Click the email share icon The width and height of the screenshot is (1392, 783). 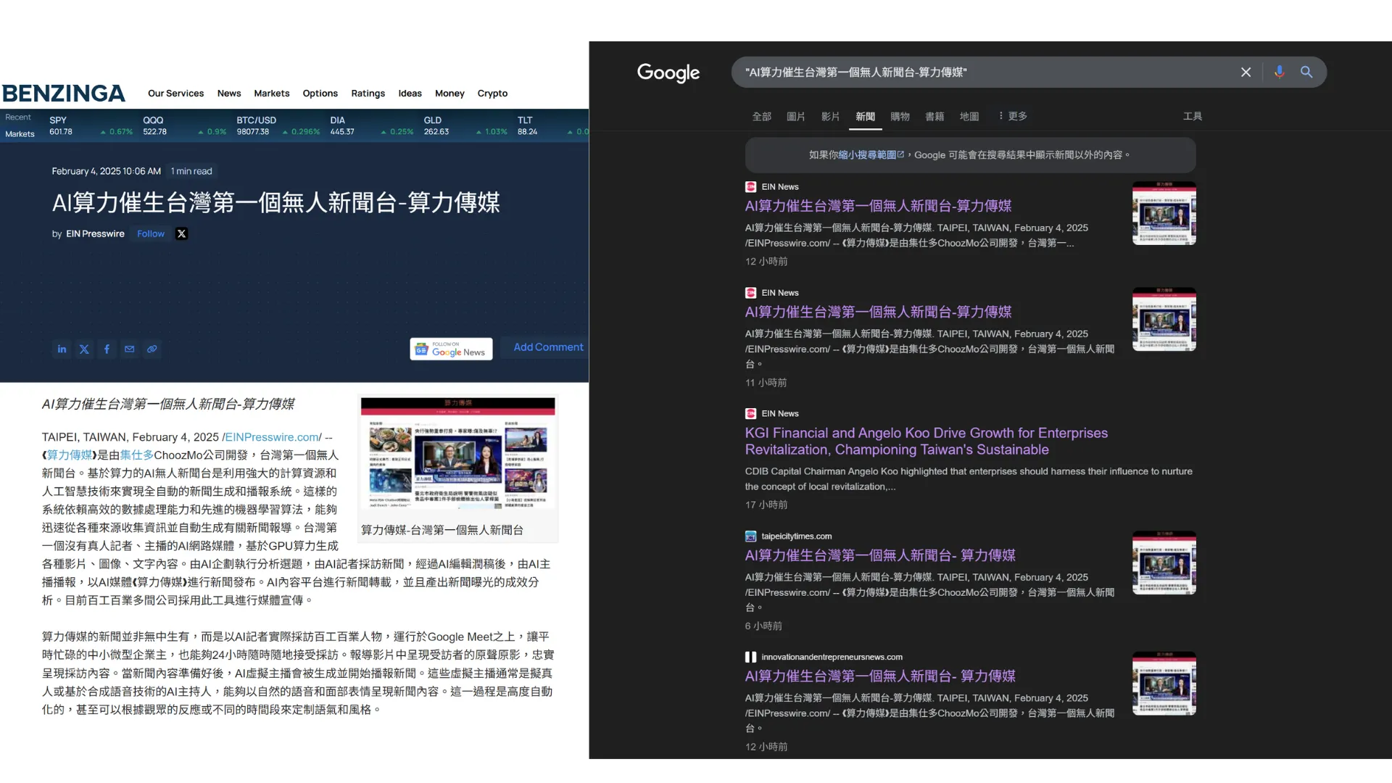click(129, 349)
